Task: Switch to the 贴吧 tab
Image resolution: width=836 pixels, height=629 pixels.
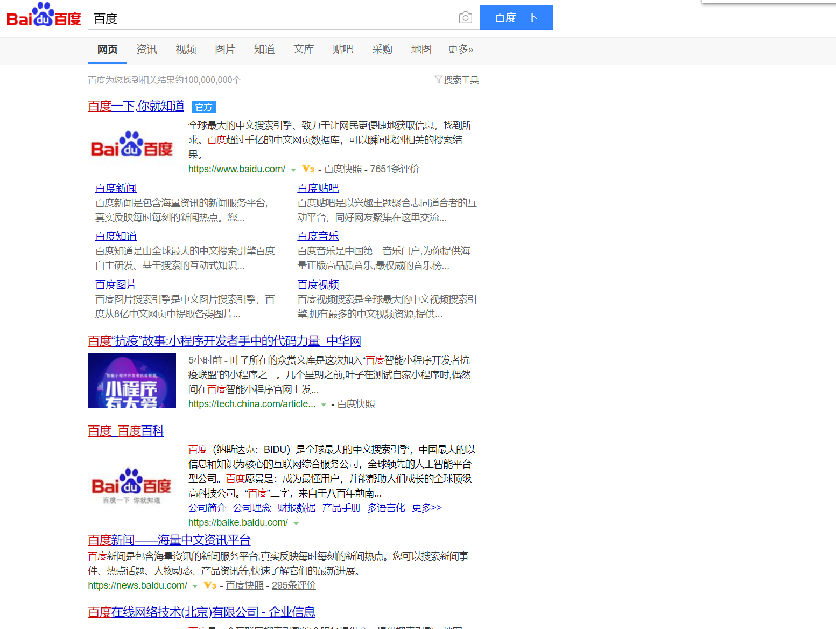Action: [x=343, y=50]
